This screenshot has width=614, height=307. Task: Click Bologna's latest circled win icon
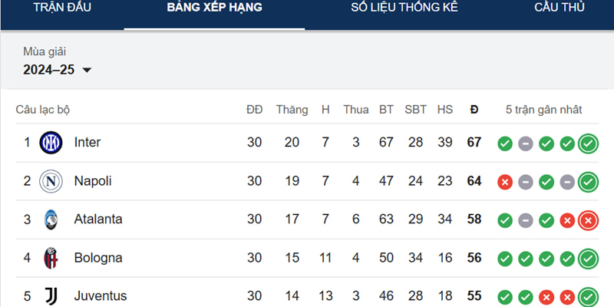pyautogui.click(x=588, y=259)
